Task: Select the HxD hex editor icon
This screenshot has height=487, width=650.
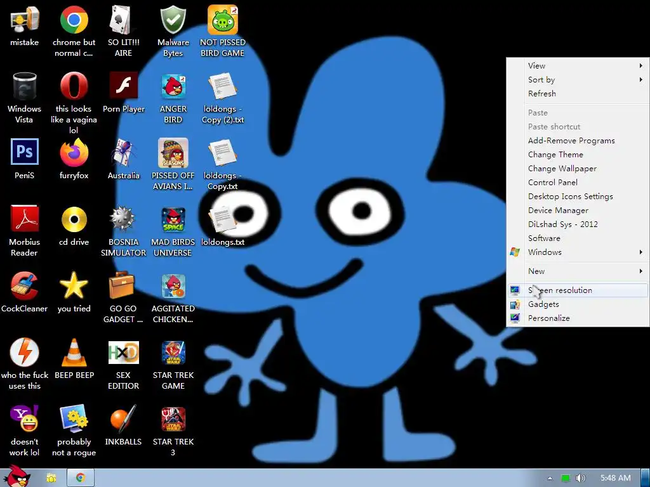Action: (123, 352)
